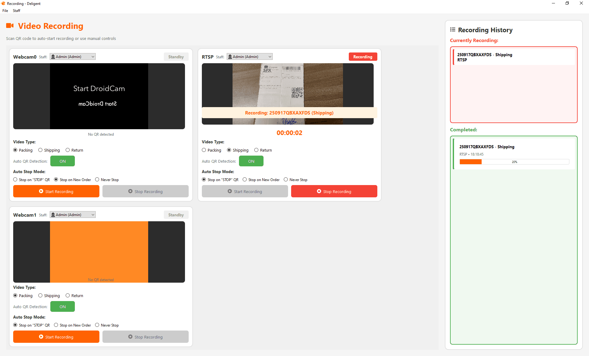Viewport: 589px width, 356px height.
Task: Select Return video type for RTSP
Action: [256, 150]
